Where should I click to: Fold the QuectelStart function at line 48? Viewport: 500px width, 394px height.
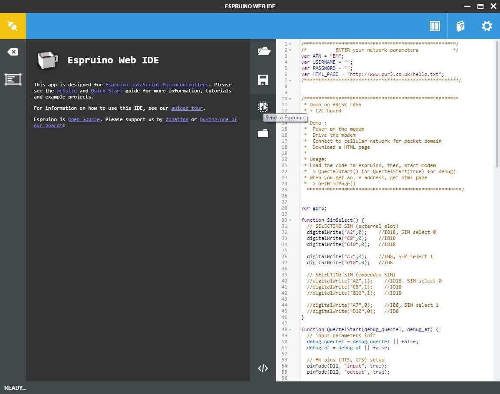[x=290, y=330]
